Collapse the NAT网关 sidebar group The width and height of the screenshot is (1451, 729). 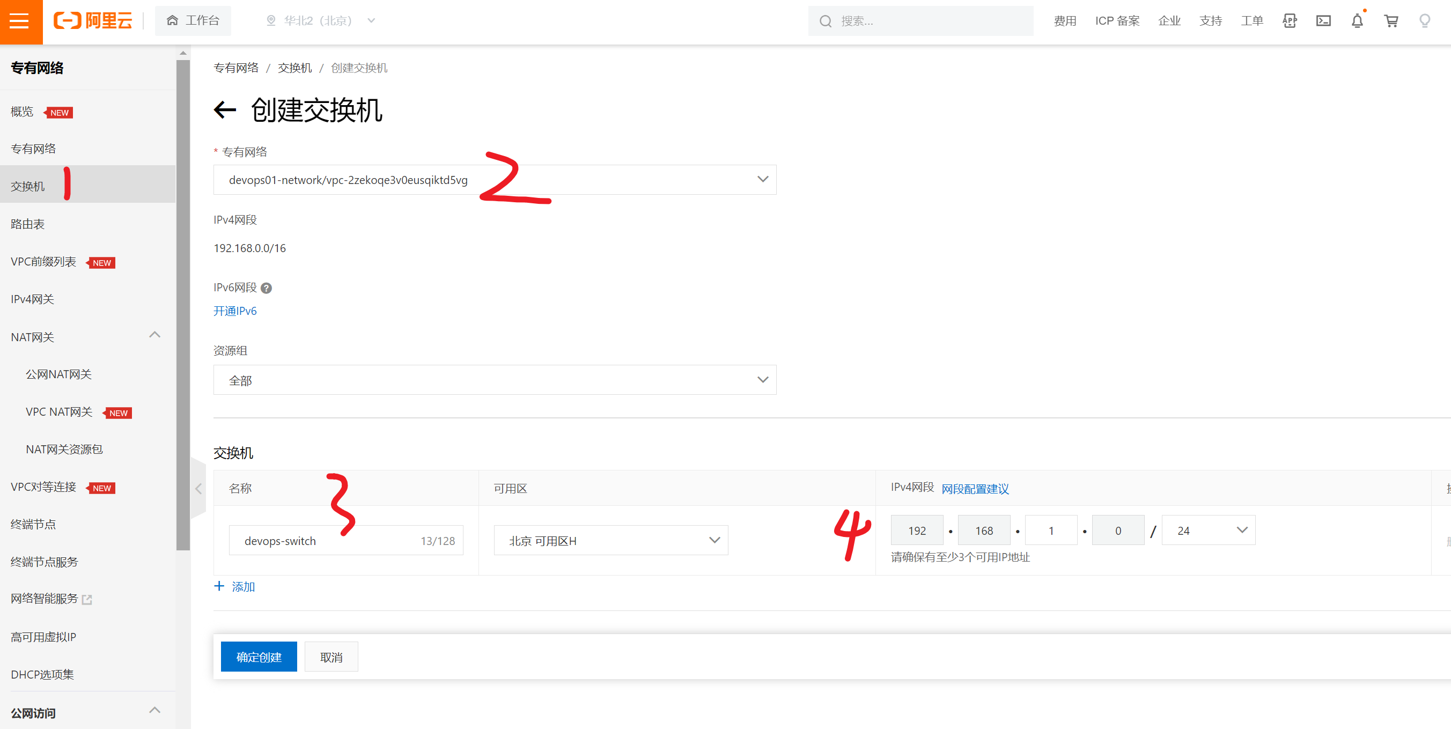click(x=154, y=335)
